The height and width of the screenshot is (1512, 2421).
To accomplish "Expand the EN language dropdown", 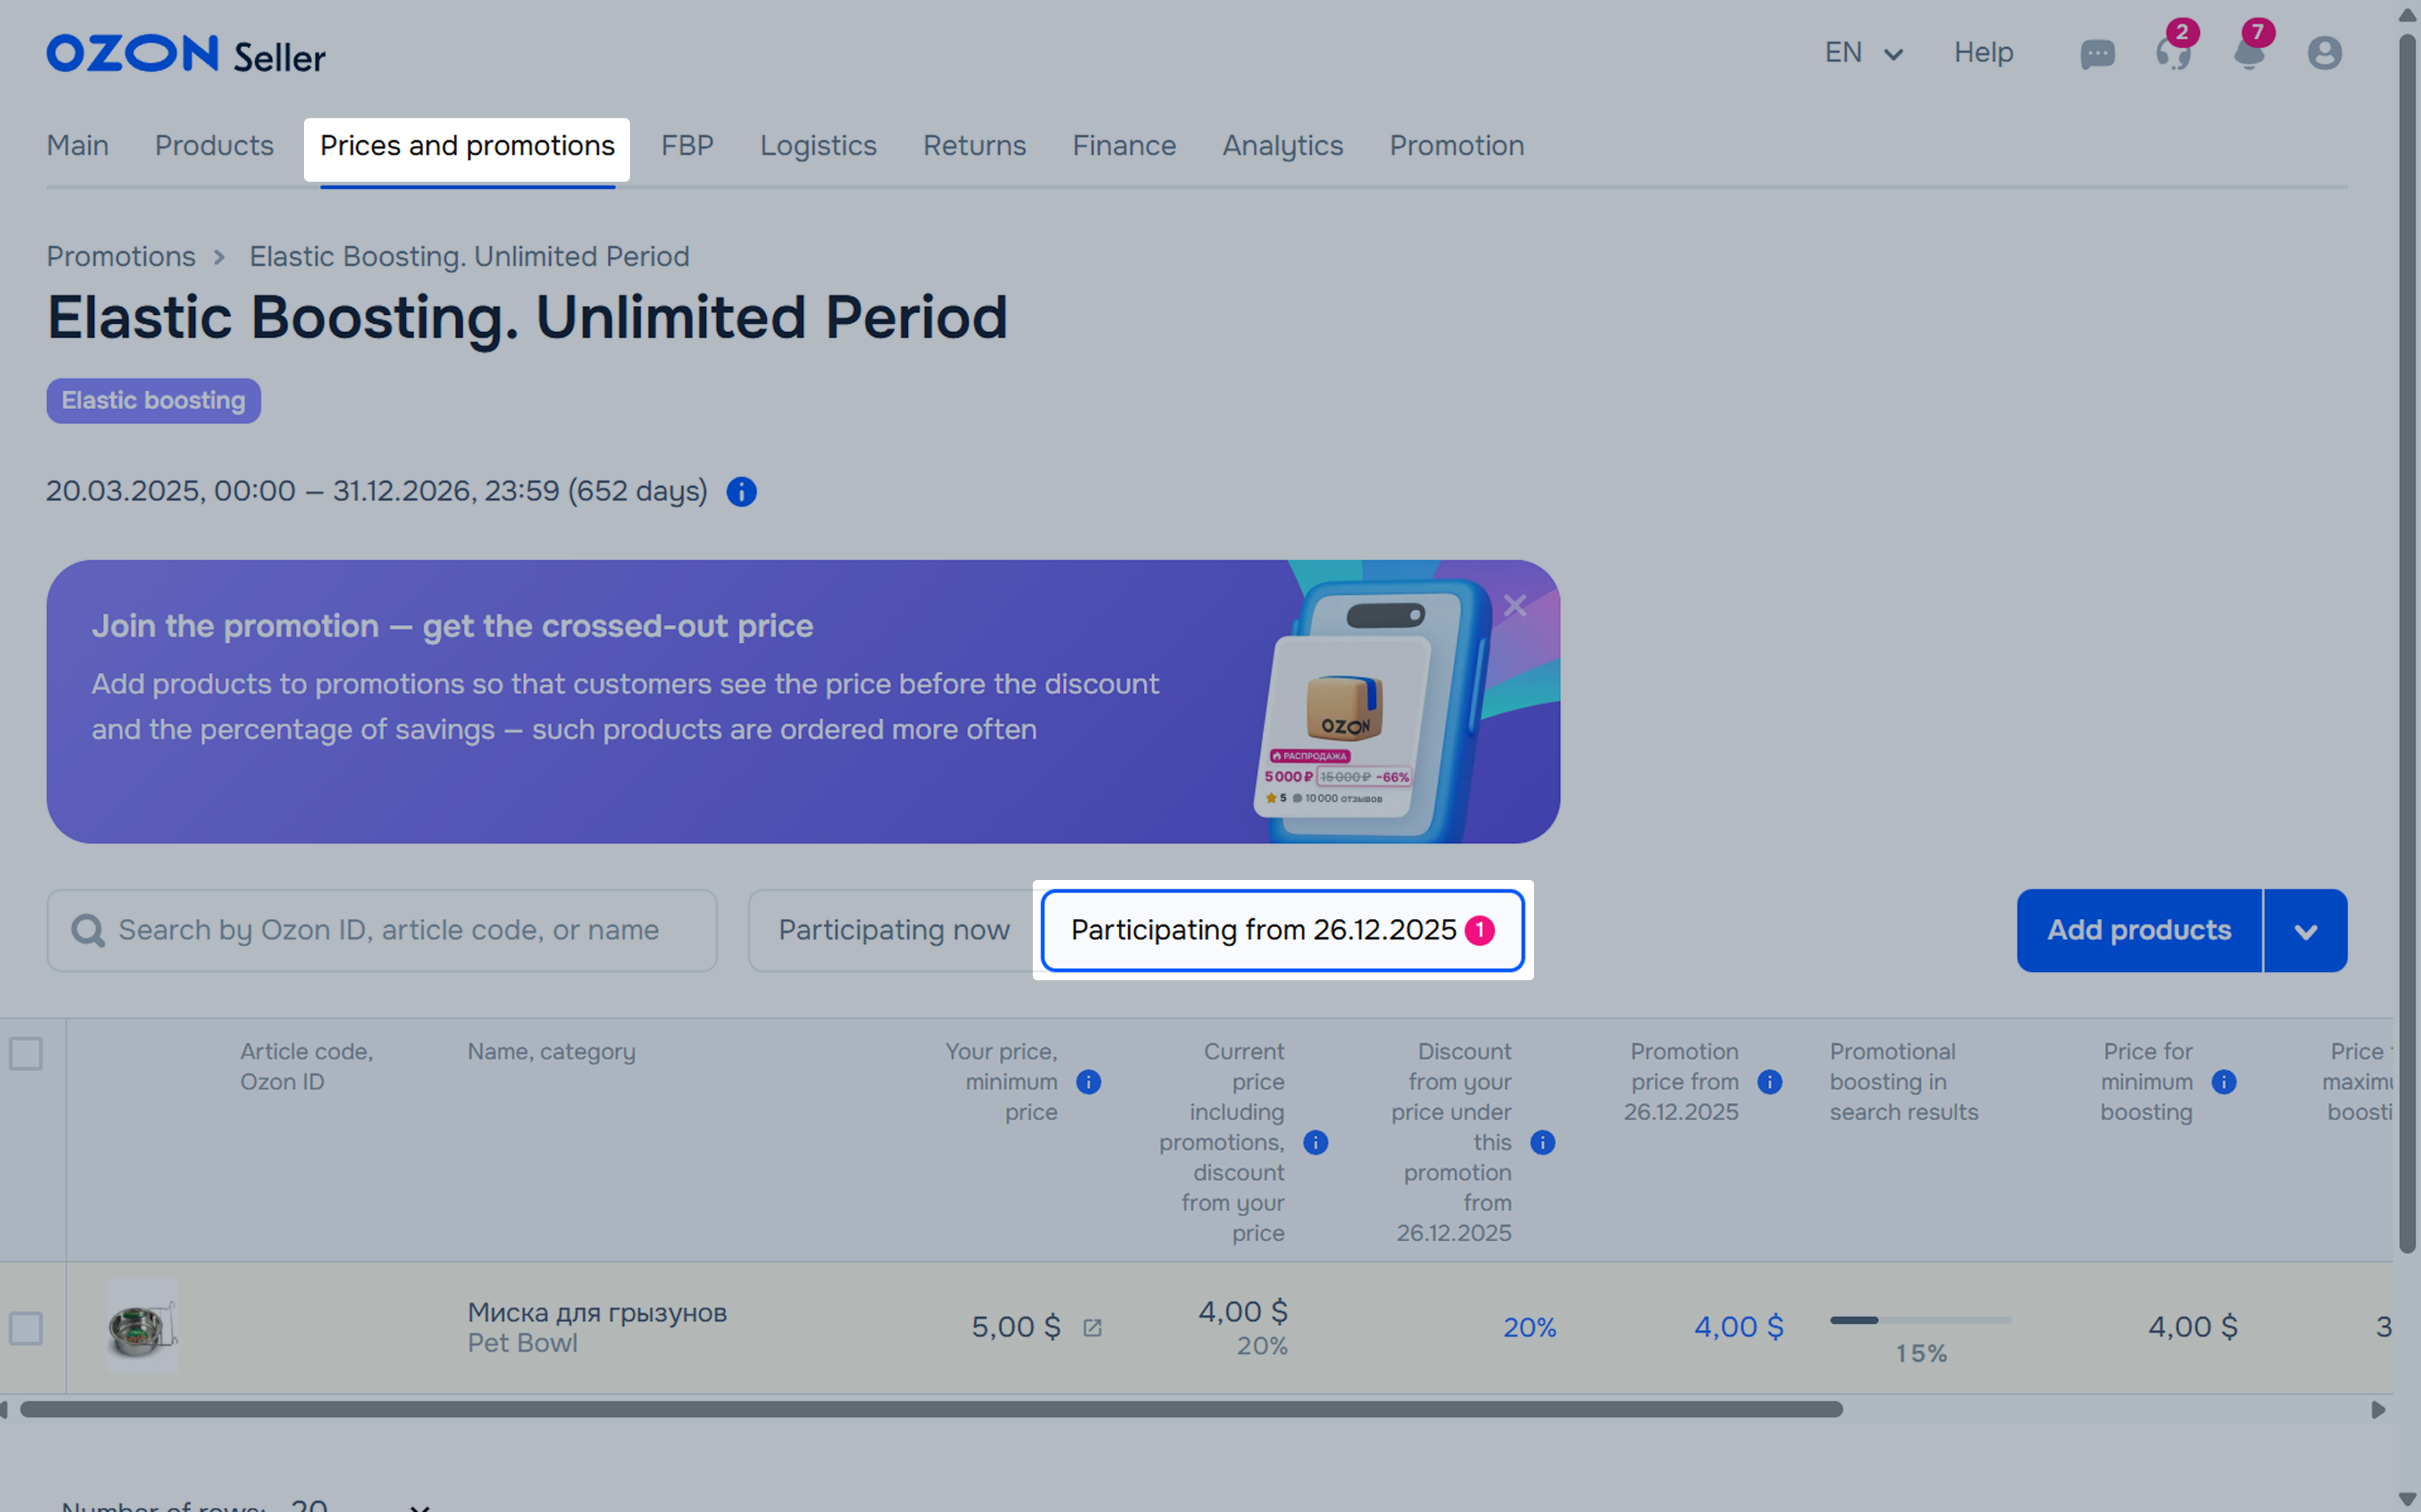I will pos(1863,53).
